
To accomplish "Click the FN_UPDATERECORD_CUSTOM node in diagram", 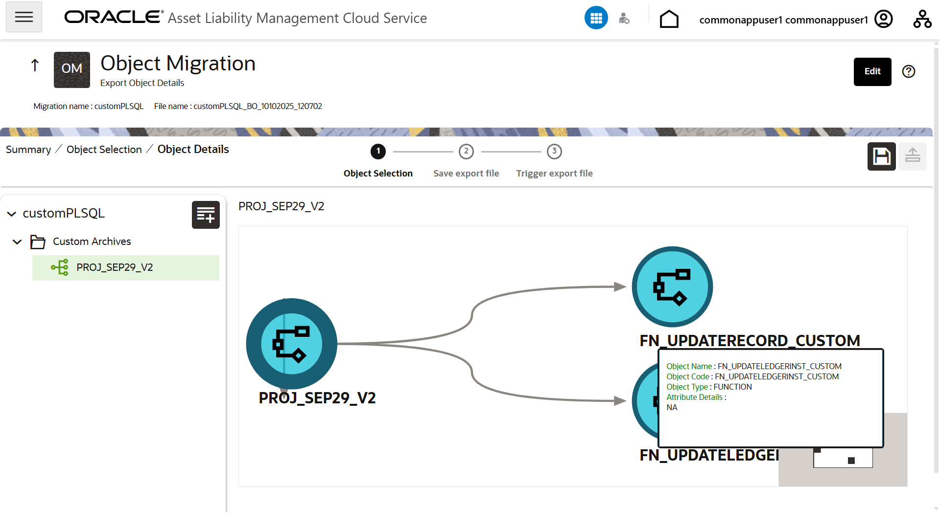I will tap(672, 287).
